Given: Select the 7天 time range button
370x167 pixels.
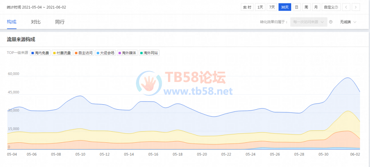Looking at the screenshot, I should [272, 7].
